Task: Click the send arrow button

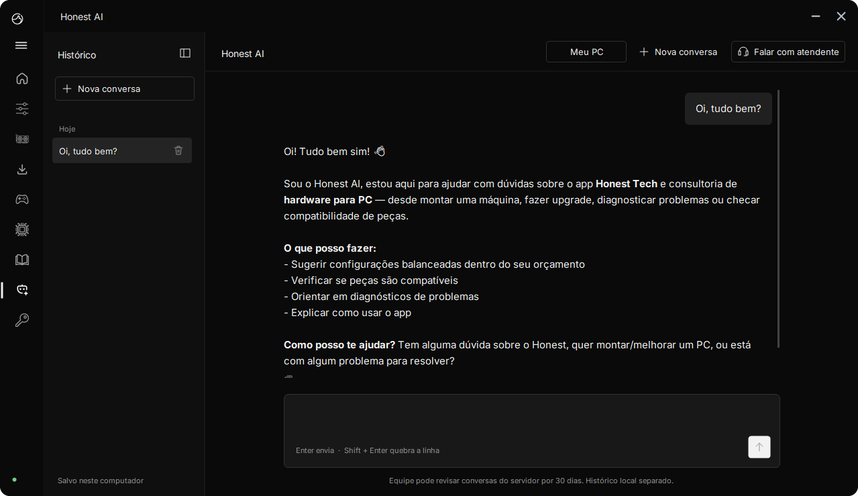Action: coord(759,447)
